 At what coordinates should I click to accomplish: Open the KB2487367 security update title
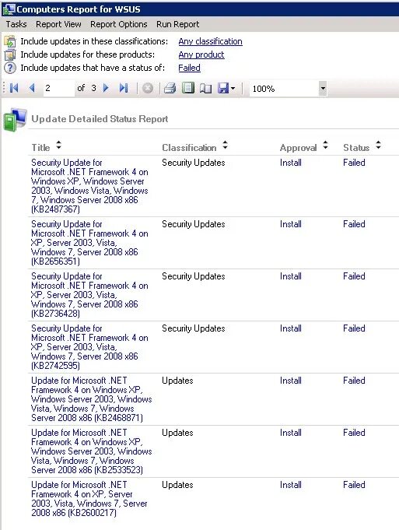click(x=89, y=185)
